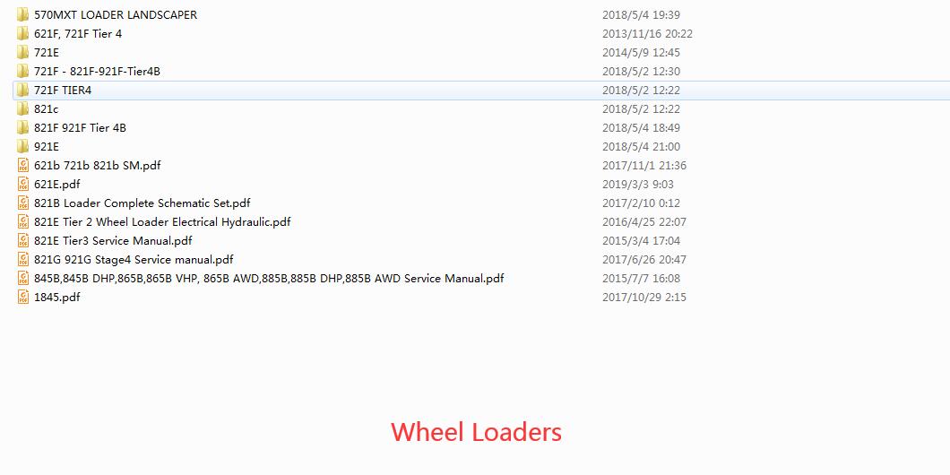This screenshot has width=950, height=475.
Task: Click PDF icon of 821G 921G Stage4 manual
Action: (x=23, y=259)
